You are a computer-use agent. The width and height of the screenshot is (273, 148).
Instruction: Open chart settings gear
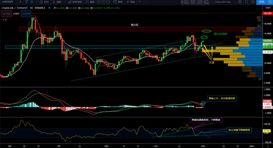(240, 2)
